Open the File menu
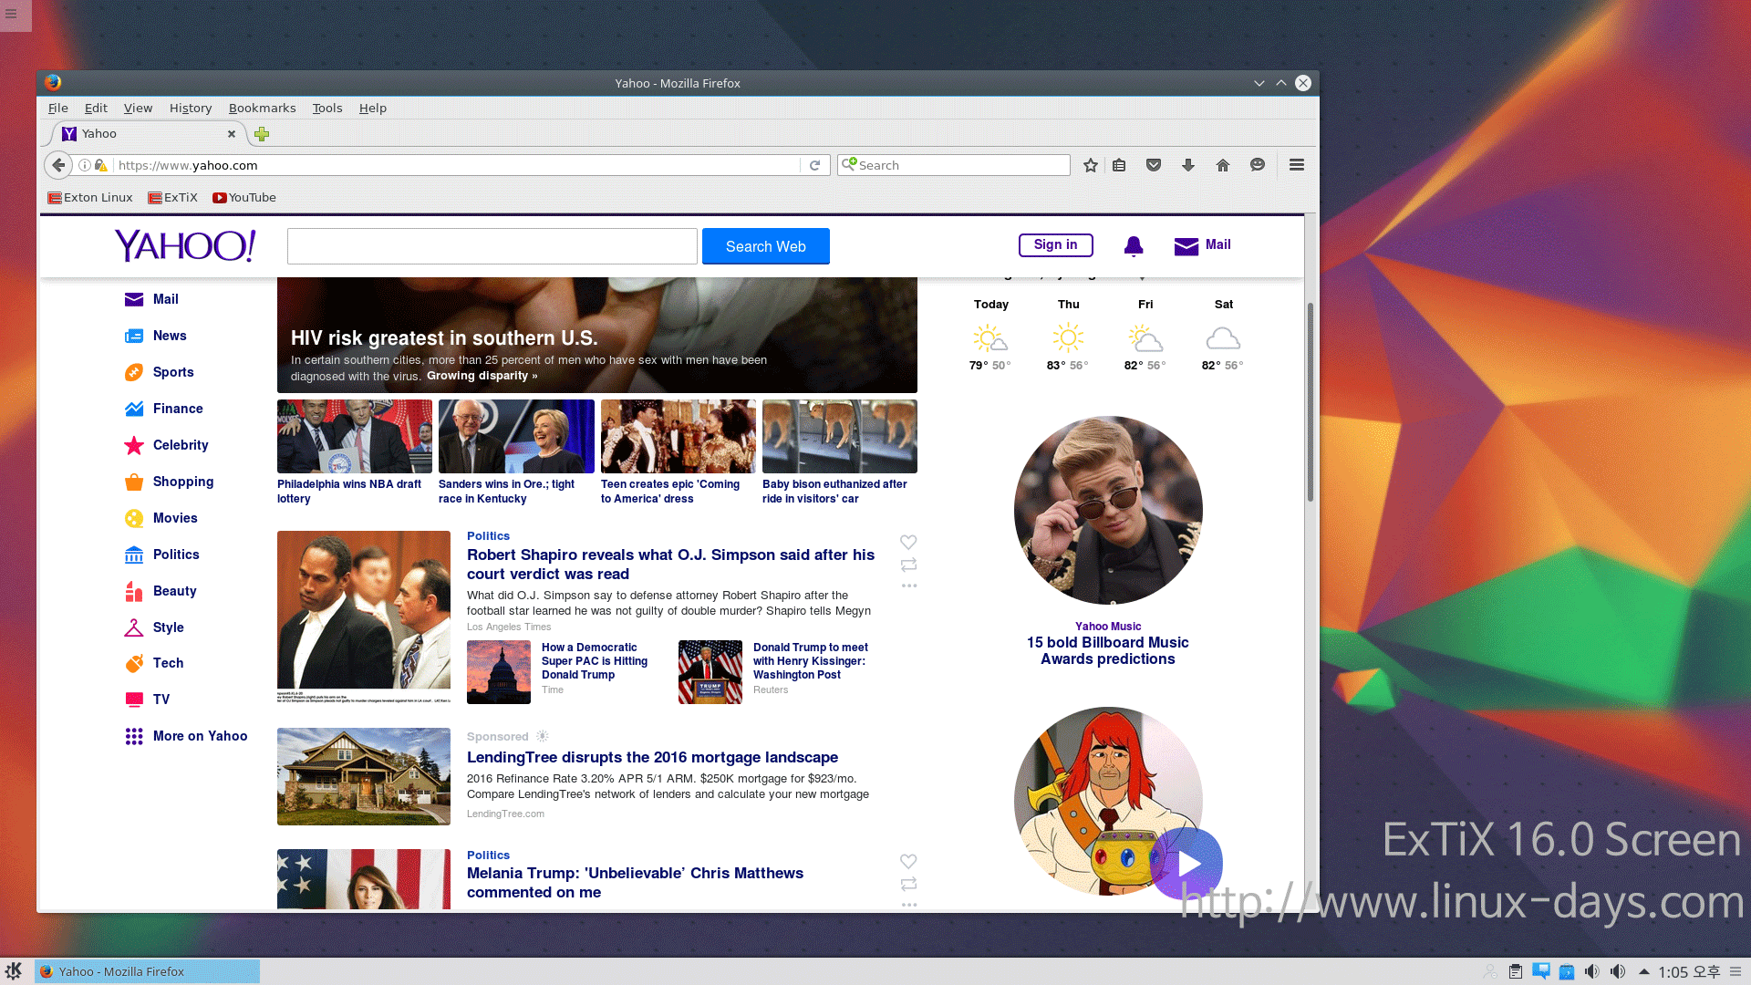This screenshot has width=1751, height=985. click(x=58, y=108)
